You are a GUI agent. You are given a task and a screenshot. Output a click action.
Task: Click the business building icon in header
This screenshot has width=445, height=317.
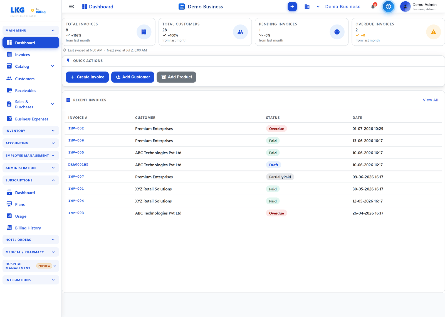pos(307,7)
